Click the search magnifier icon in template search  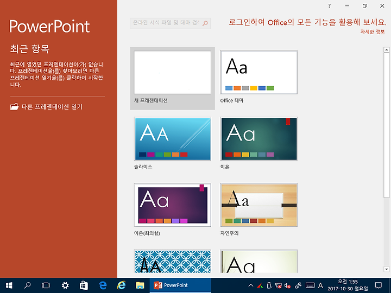tap(205, 23)
